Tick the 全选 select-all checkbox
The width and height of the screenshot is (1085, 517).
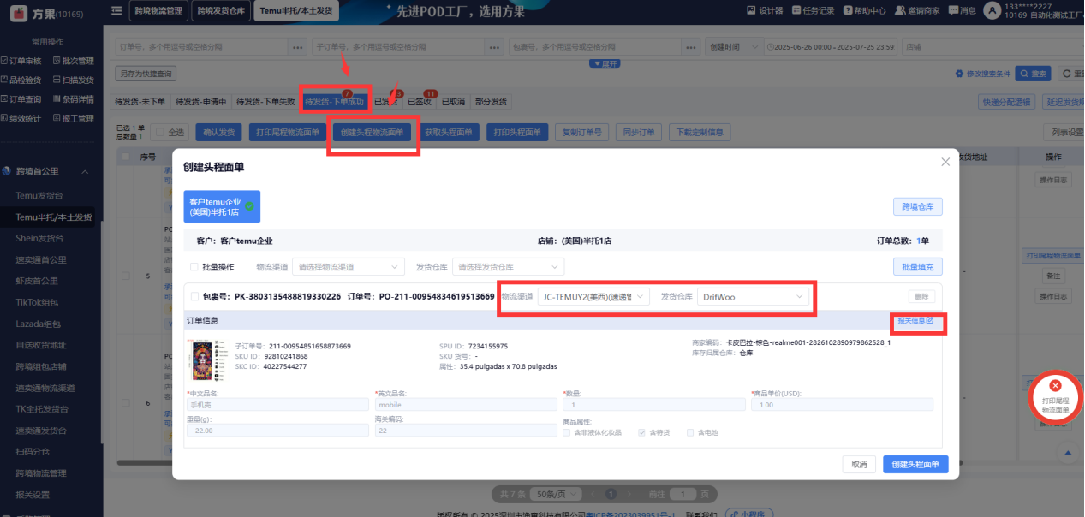point(160,133)
